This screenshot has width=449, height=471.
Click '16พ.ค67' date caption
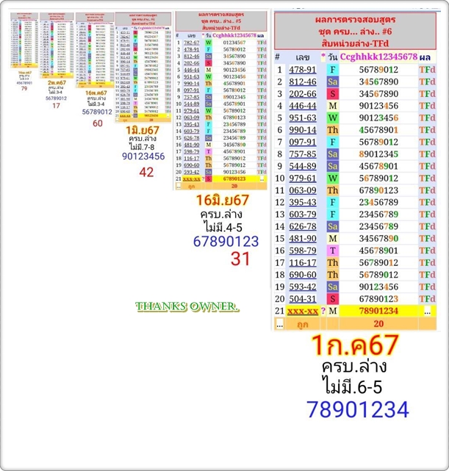pyautogui.click(x=96, y=93)
